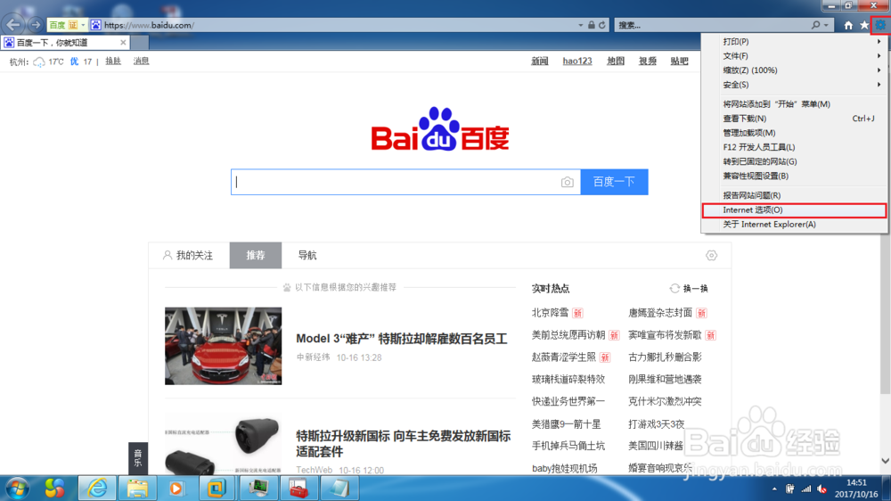The height and width of the screenshot is (501, 891).
Task: Open the address bar dropdown arrow
Action: [x=580, y=25]
